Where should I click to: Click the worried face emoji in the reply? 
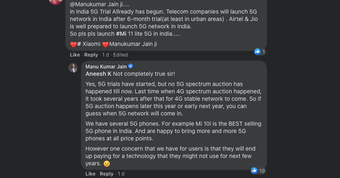107,164
